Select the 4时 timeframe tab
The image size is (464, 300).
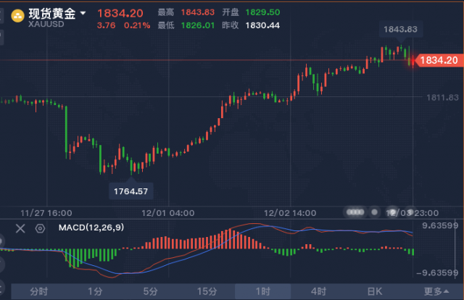coord(318,291)
